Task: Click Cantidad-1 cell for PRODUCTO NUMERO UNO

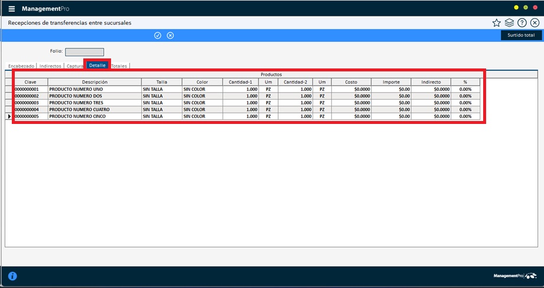Action: 243,89
